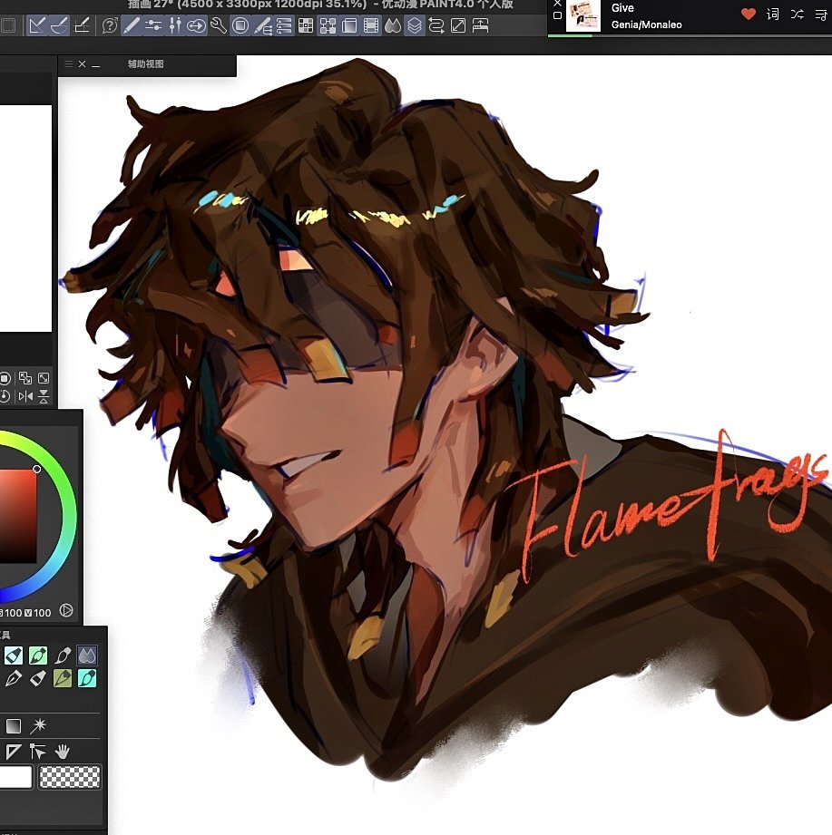
Task: Click the looping arrows icon in toolbar
Action: click(436, 25)
